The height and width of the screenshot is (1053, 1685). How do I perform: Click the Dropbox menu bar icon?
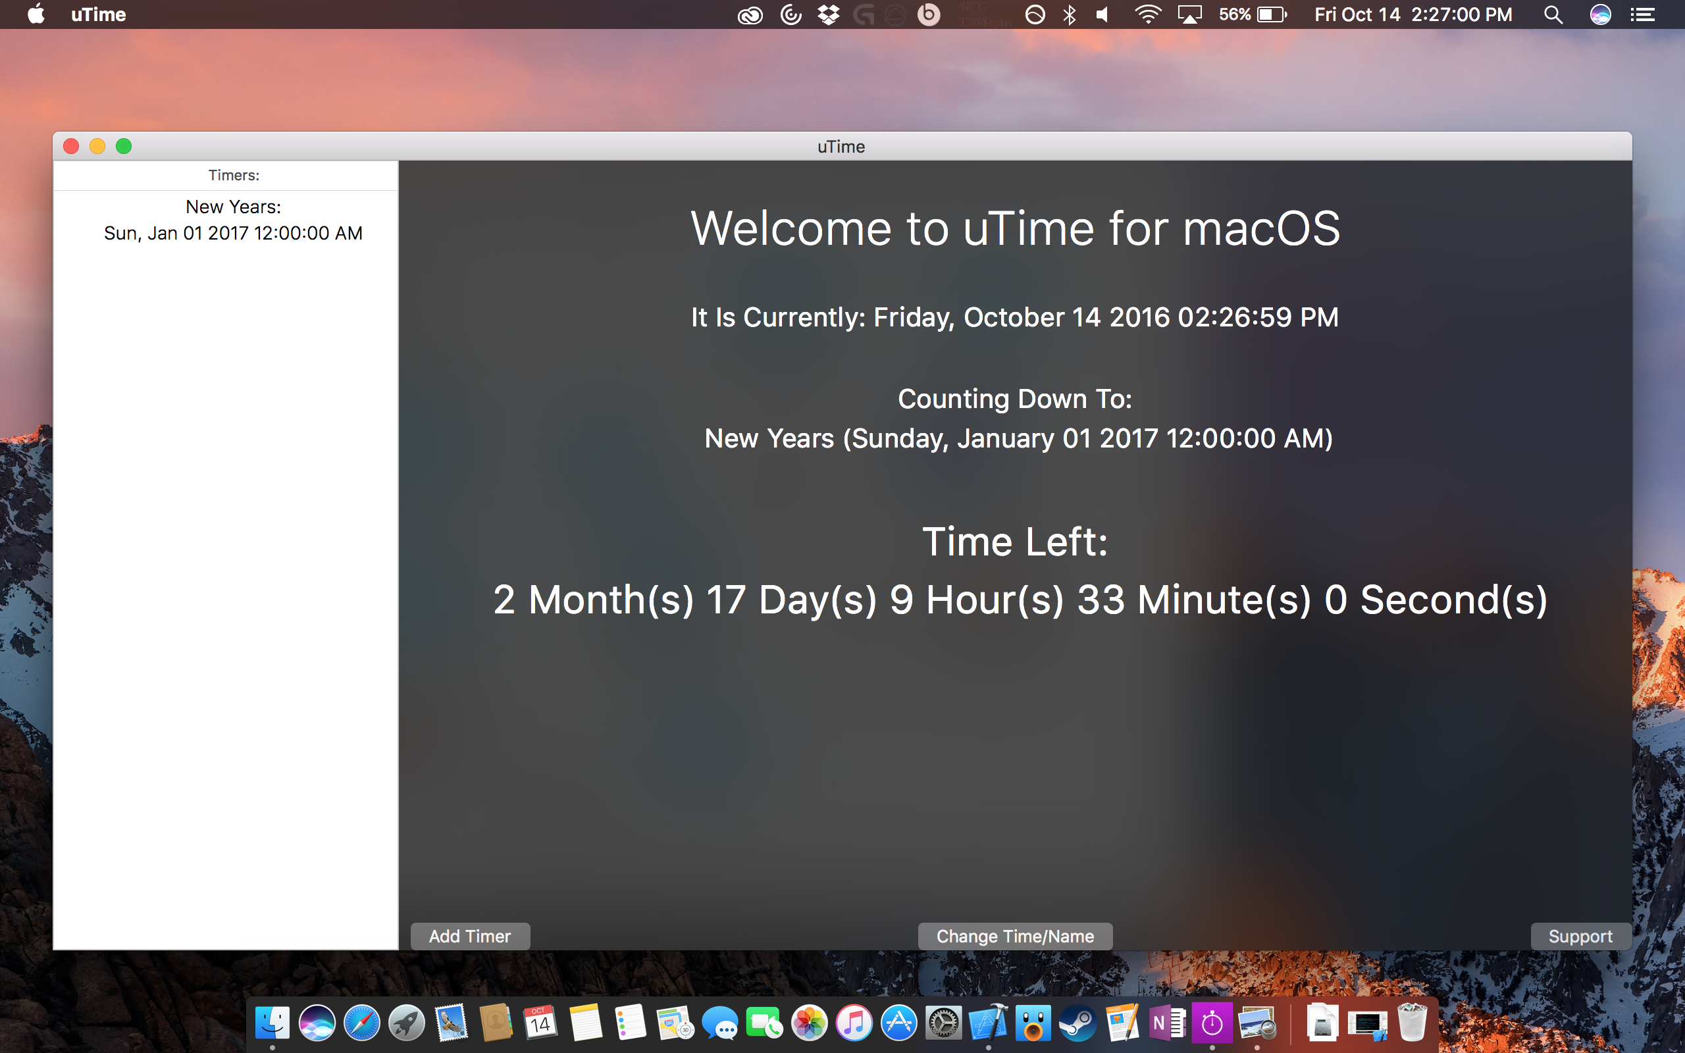[828, 14]
